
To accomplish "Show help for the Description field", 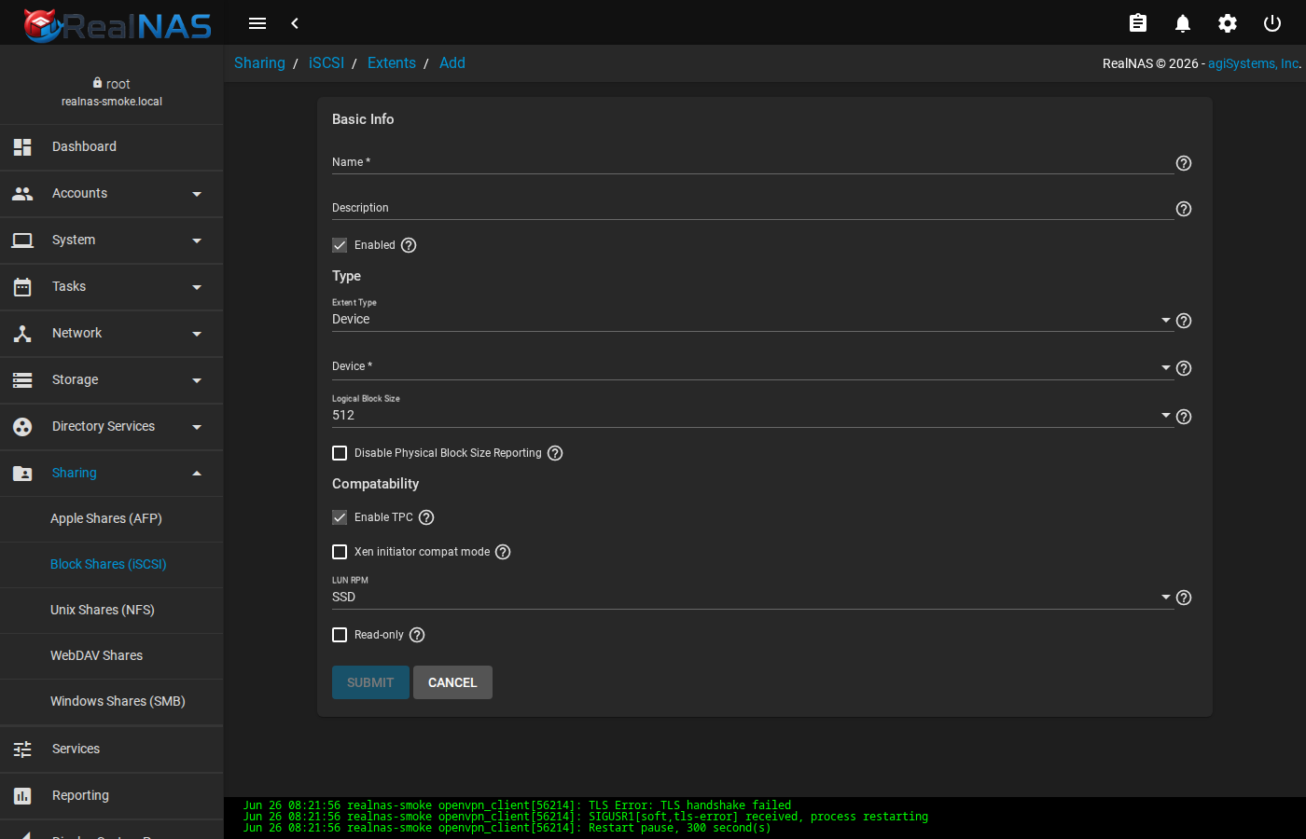I will coord(1184,209).
